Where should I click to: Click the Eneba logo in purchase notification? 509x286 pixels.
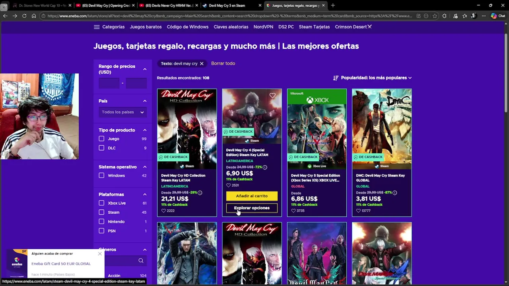(17, 262)
